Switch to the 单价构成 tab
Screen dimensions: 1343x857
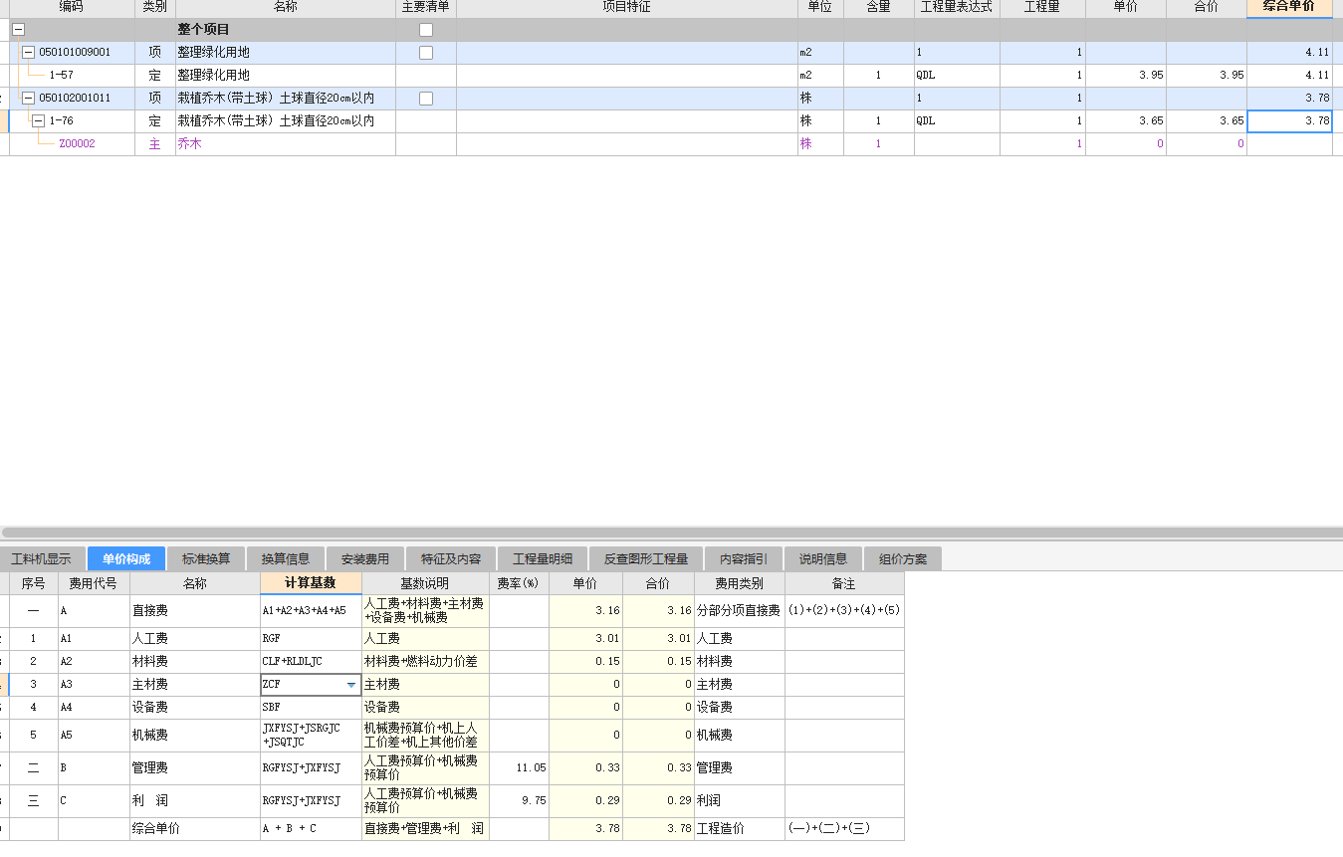coord(126,559)
